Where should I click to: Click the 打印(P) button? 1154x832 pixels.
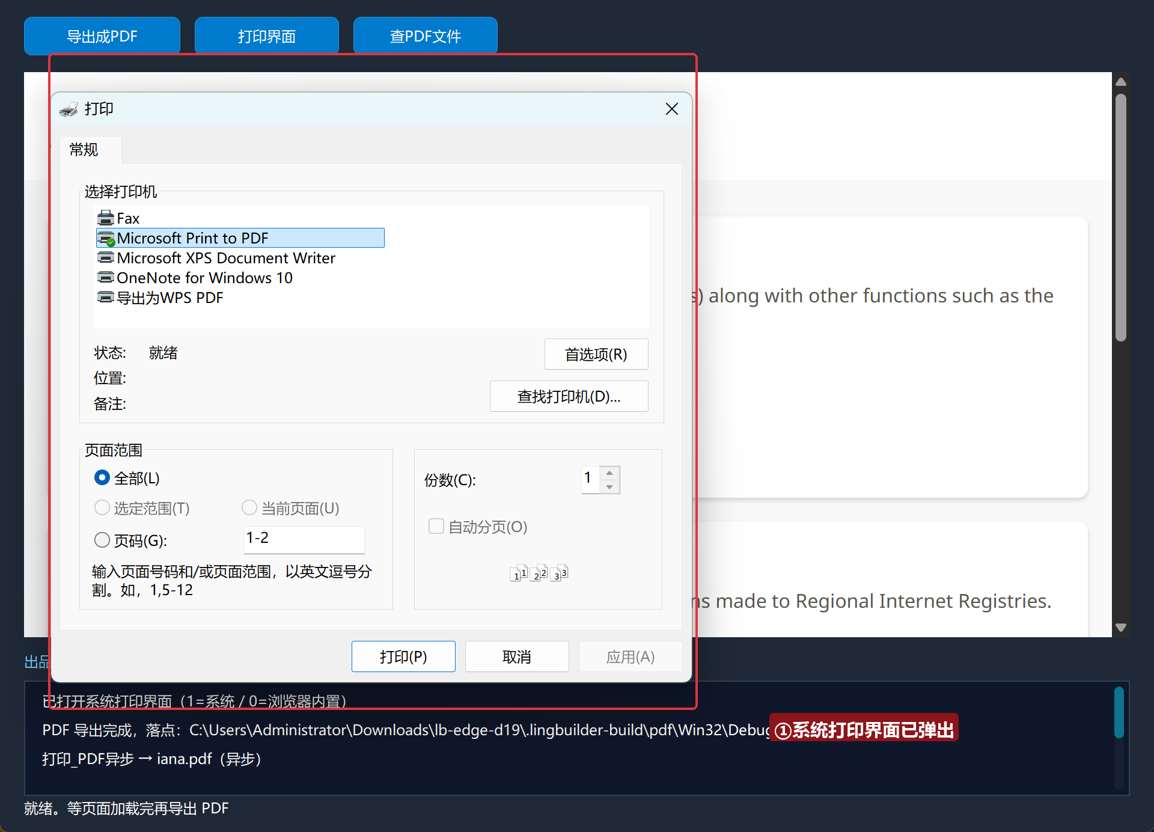[403, 656]
